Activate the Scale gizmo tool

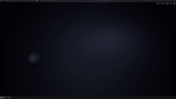tap(165, 4)
